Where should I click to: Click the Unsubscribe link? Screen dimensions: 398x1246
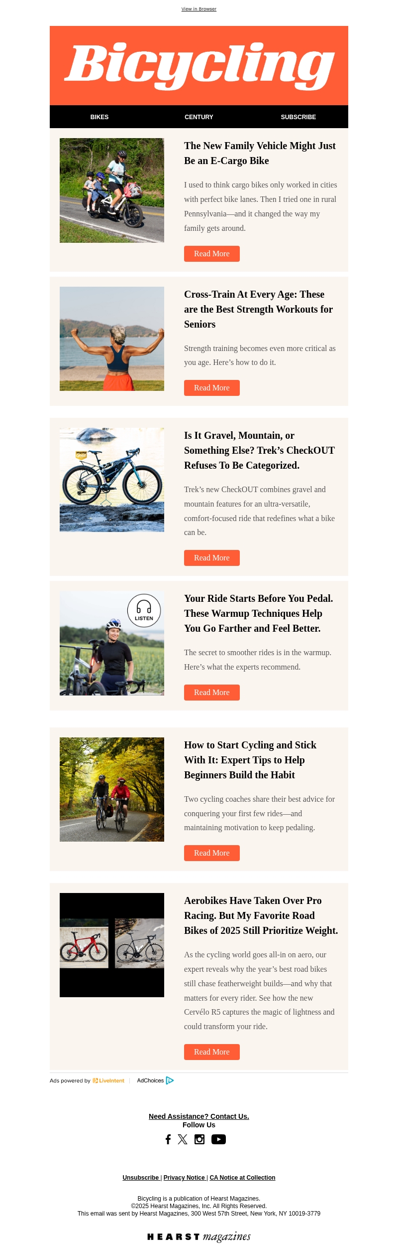tap(141, 1178)
